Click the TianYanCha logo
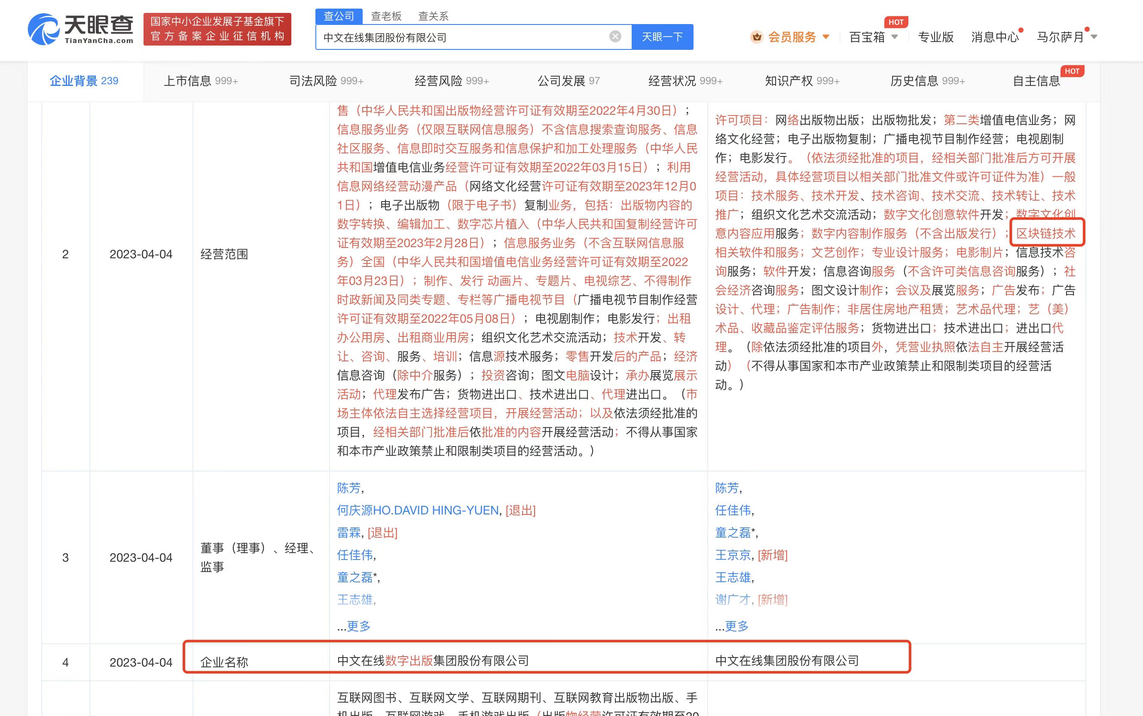The image size is (1143, 716). [x=80, y=29]
